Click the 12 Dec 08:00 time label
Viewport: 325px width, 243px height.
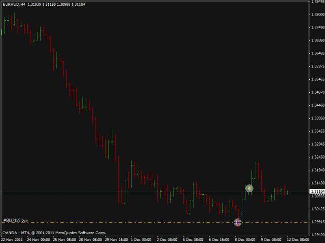click(298, 240)
